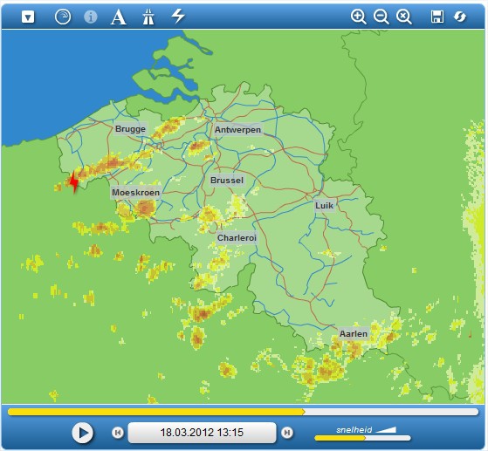Step to the next radar frame
Viewport: 488px width, 451px height.
287,433
